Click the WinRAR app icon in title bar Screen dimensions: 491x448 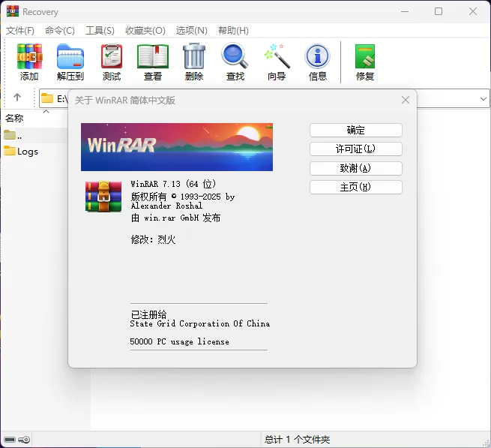click(x=13, y=11)
